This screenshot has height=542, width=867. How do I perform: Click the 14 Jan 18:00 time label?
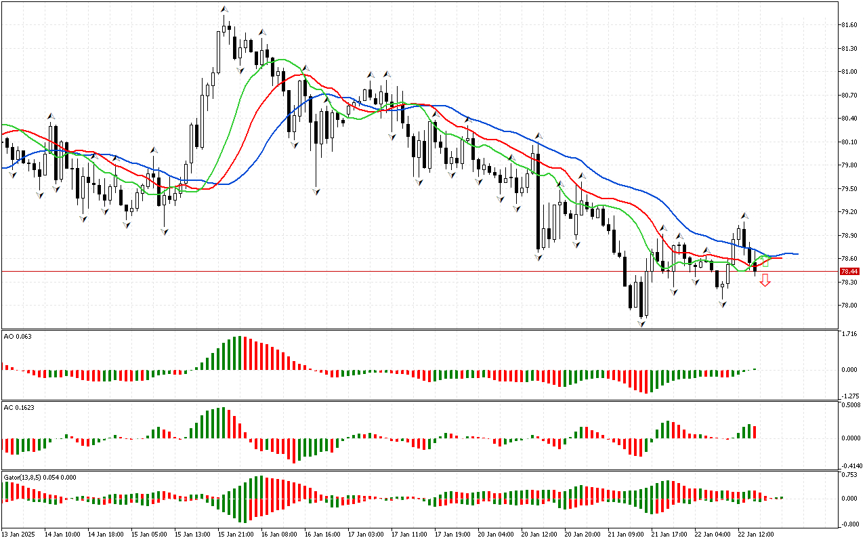click(104, 535)
